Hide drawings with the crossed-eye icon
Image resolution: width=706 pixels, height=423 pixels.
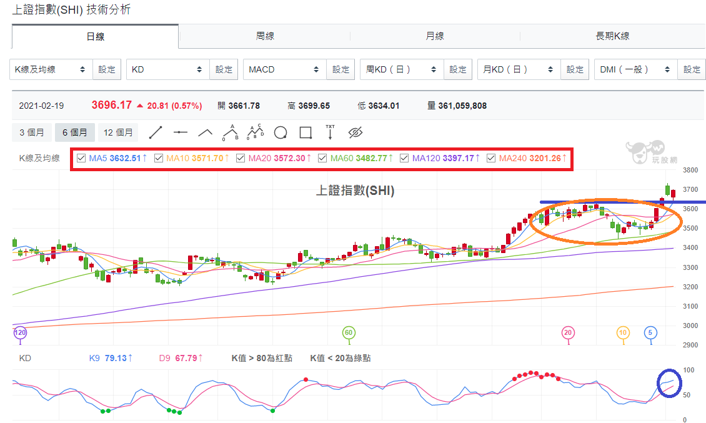click(355, 132)
